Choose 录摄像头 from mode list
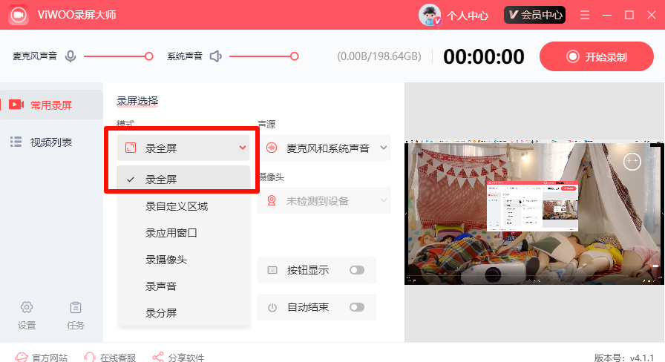Viewport: 665px width, 362px height. point(166,260)
